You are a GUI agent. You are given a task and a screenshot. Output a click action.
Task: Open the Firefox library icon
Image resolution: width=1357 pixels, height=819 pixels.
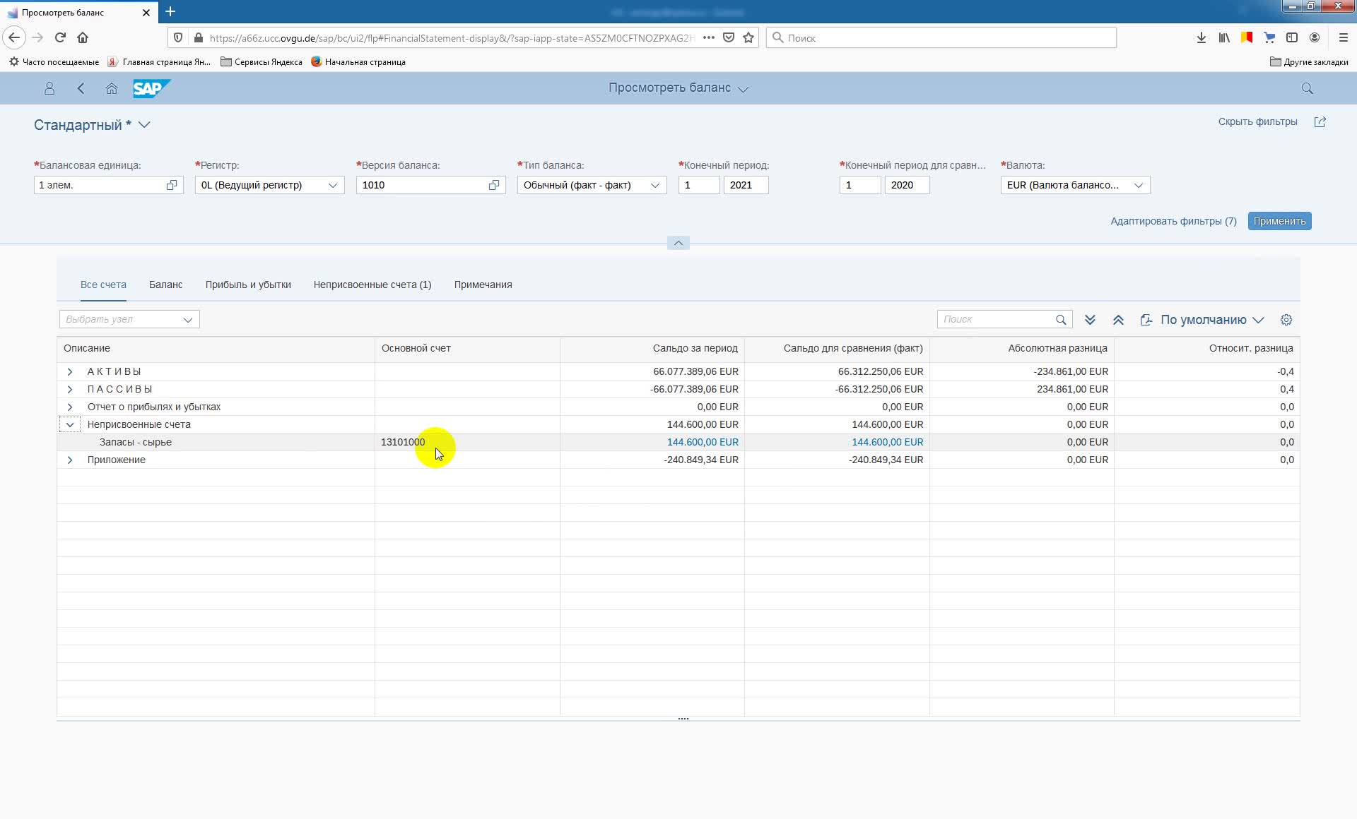click(x=1223, y=37)
